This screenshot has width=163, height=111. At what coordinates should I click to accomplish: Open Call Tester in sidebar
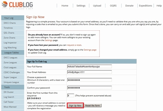coord(13,102)
